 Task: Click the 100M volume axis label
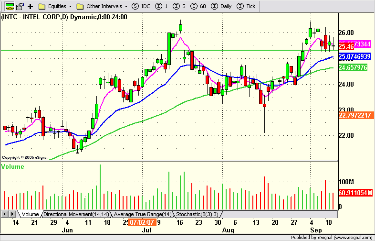346,182
